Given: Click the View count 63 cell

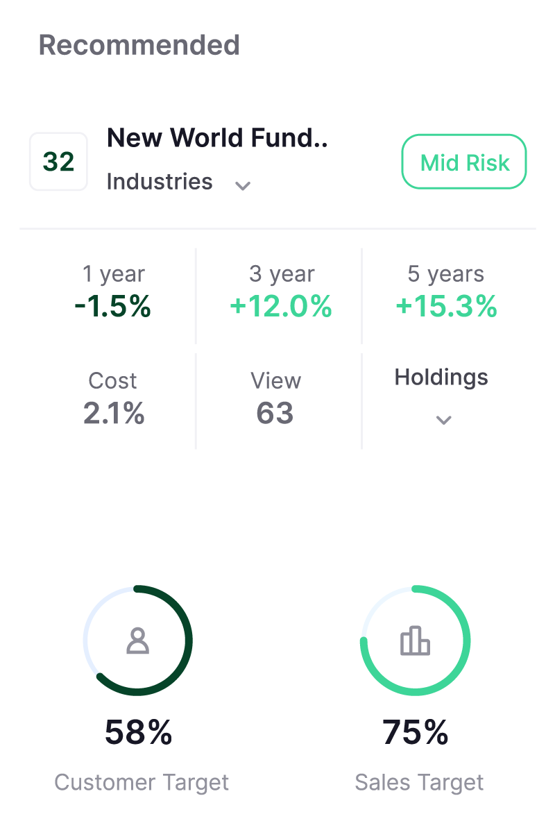Looking at the screenshot, I should click(275, 399).
